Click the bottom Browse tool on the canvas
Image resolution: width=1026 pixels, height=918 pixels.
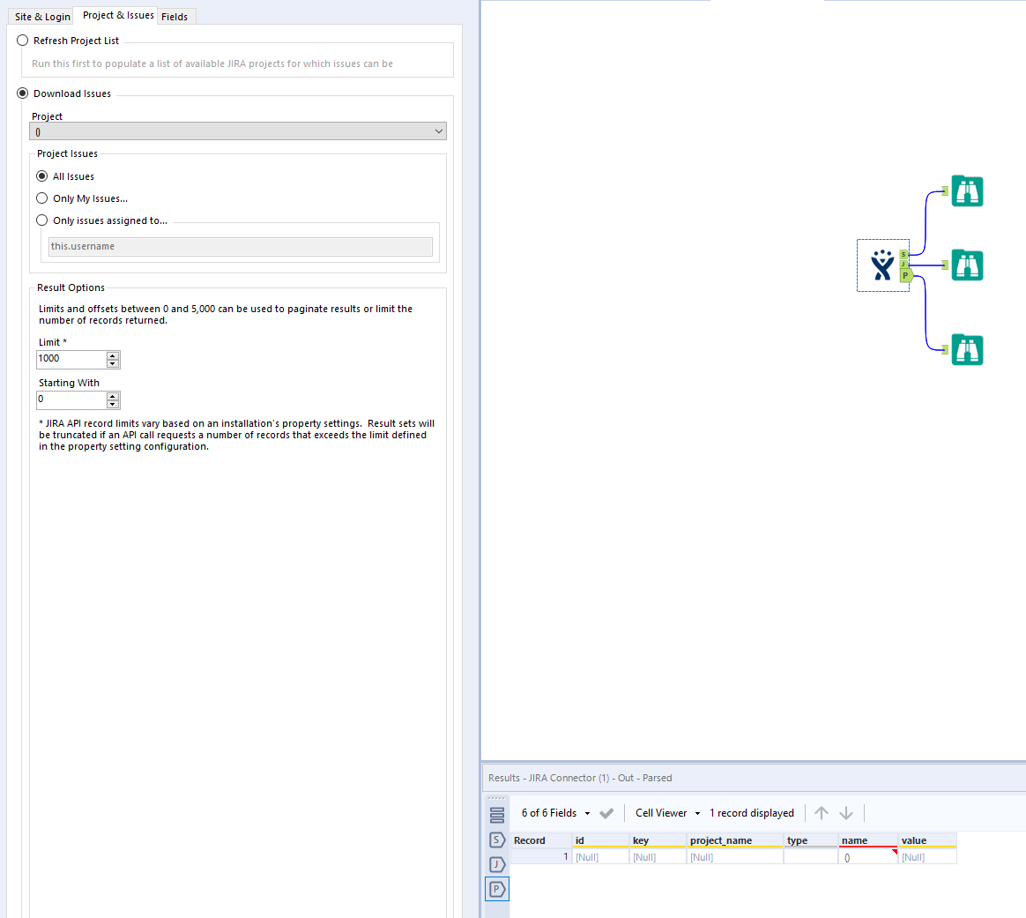coord(967,349)
